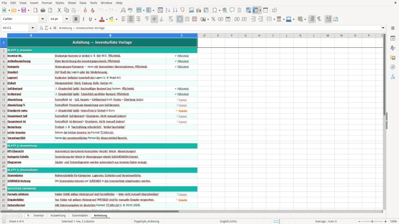The image size is (399, 224).
Task: Insert an image
Action: [191, 10]
